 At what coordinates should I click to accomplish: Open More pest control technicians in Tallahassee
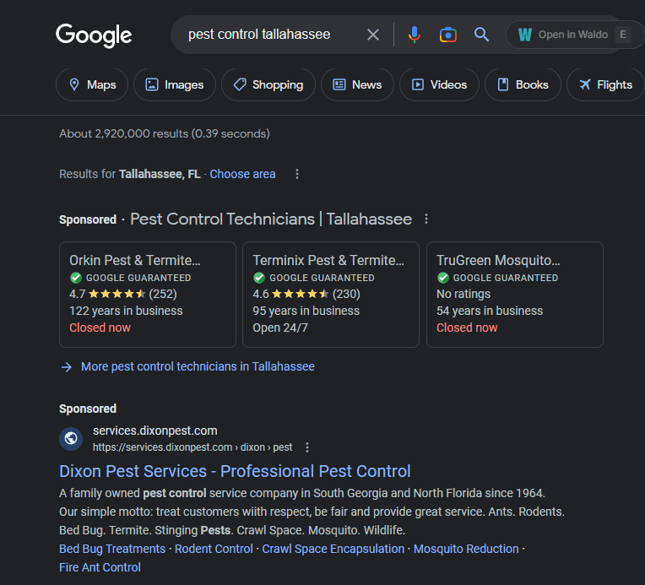[x=198, y=366]
